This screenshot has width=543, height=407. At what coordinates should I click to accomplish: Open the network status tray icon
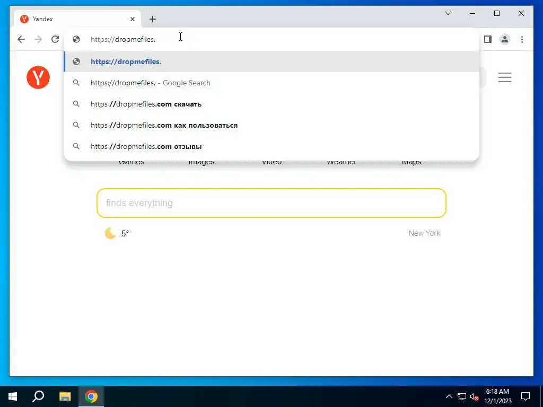pyautogui.click(x=462, y=396)
